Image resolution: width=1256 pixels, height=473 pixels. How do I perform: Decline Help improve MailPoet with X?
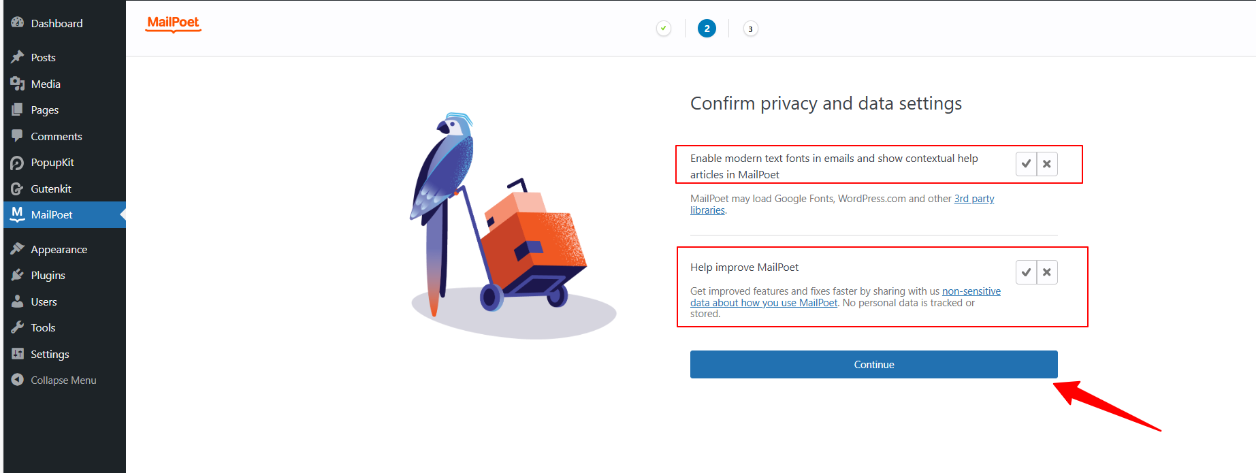[1047, 272]
